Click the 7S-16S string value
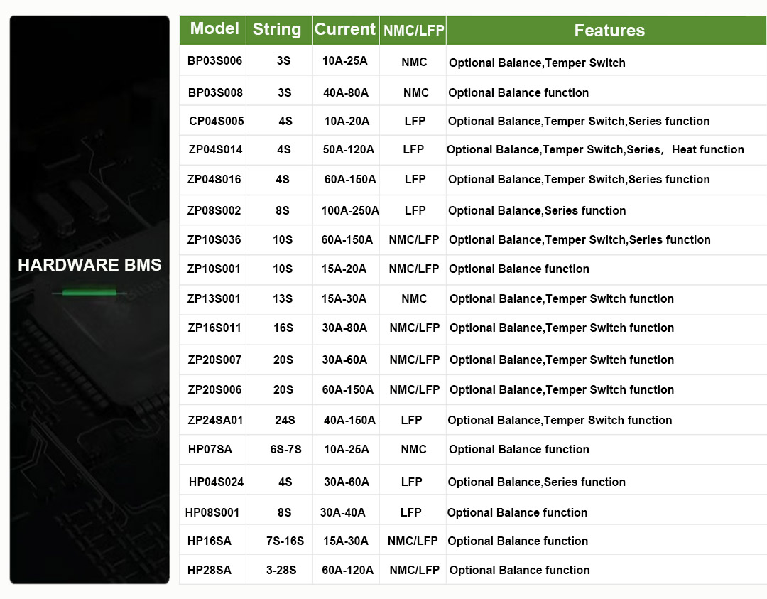767x599 pixels. (x=285, y=541)
